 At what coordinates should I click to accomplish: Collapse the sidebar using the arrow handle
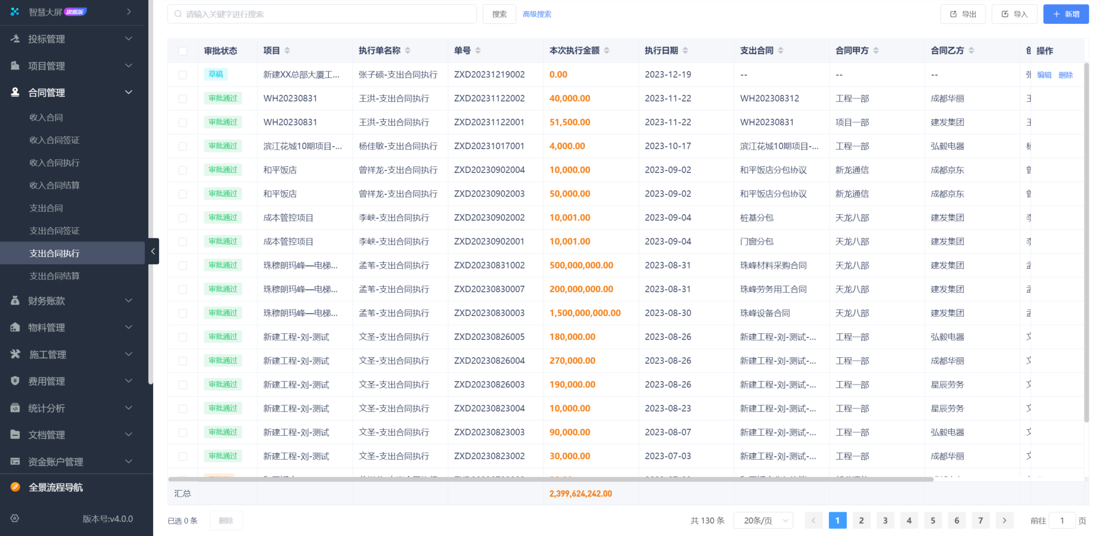153,252
